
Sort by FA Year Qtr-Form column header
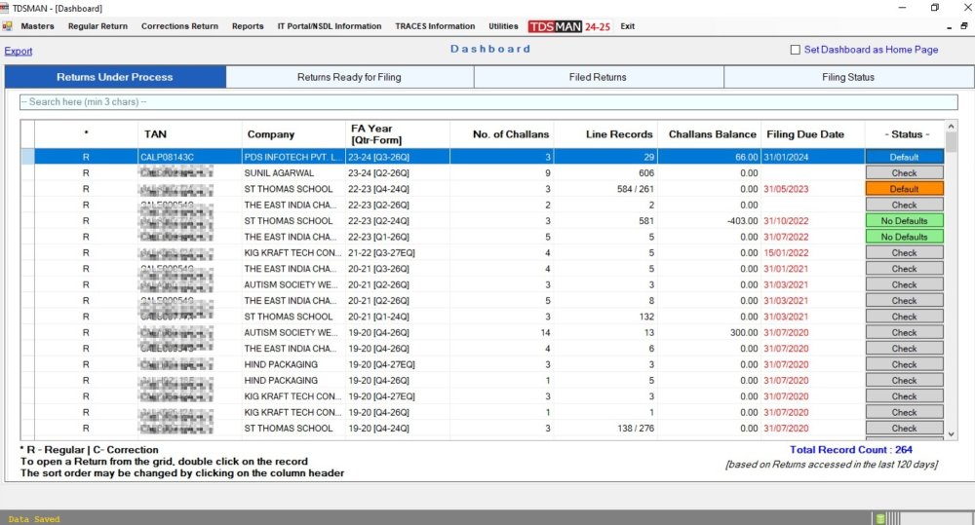pyautogui.click(x=398, y=134)
